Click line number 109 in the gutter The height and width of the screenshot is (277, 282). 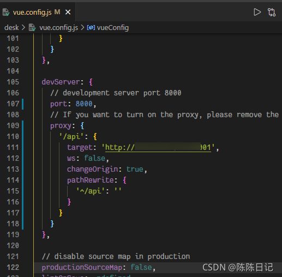13,125
